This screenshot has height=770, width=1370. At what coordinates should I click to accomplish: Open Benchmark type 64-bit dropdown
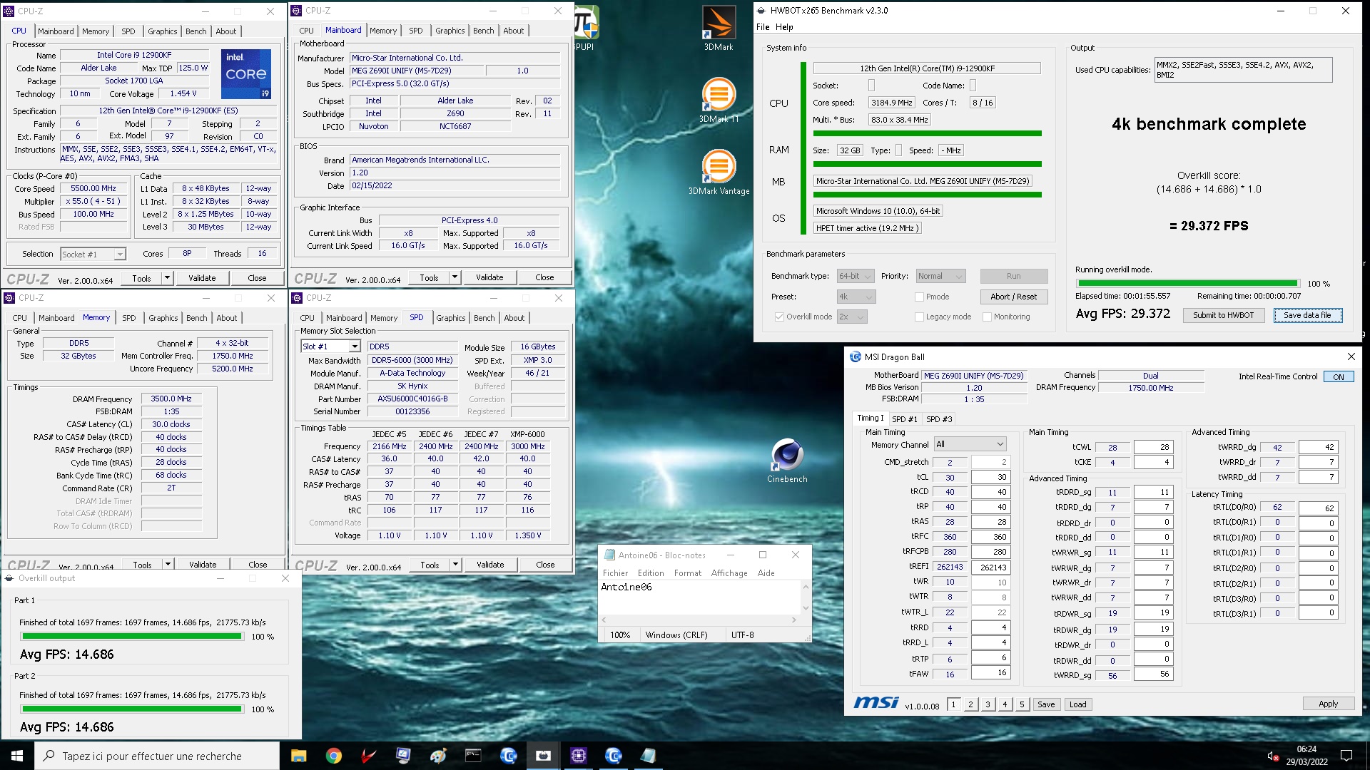pos(856,276)
